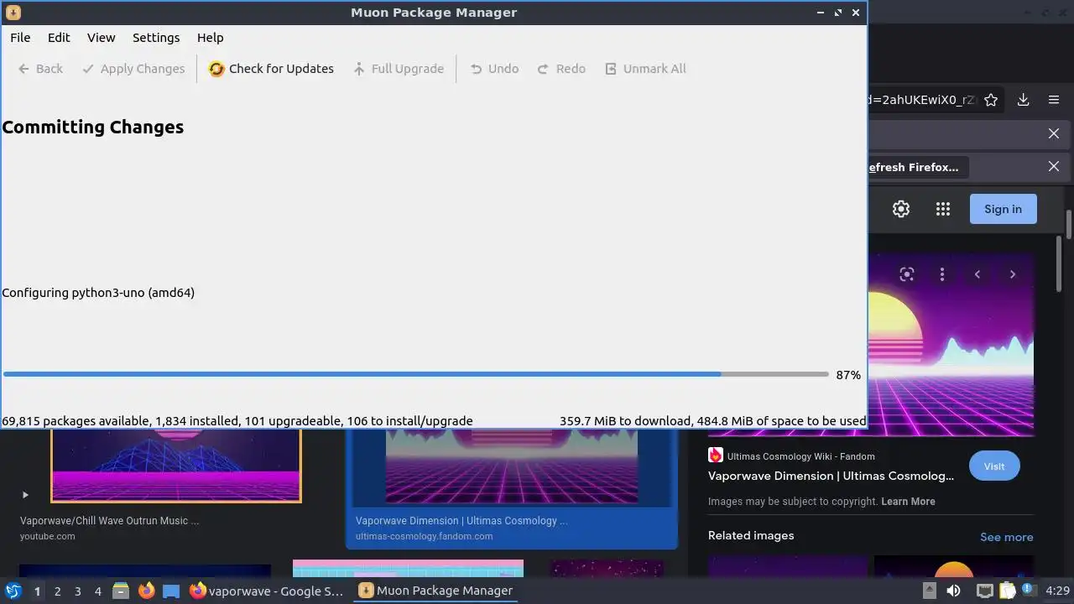Click the youtube.com thumbnail play icon
The height and width of the screenshot is (604, 1074).
25,495
